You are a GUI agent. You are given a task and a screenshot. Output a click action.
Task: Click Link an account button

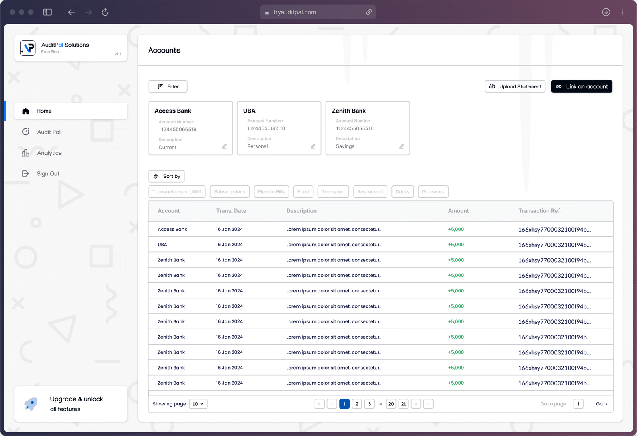coord(582,86)
